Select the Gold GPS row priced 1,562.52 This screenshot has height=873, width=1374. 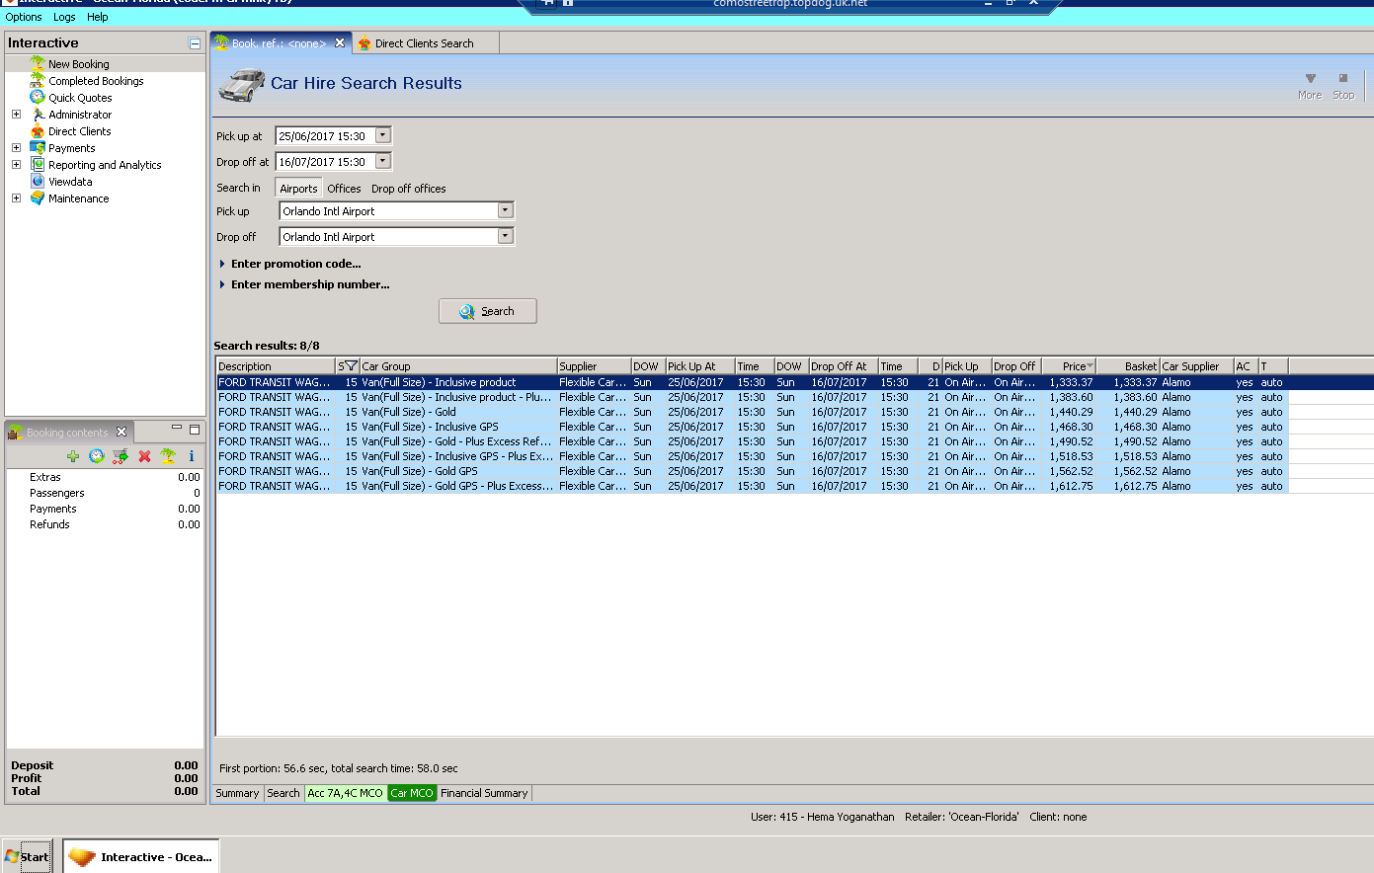(752, 471)
